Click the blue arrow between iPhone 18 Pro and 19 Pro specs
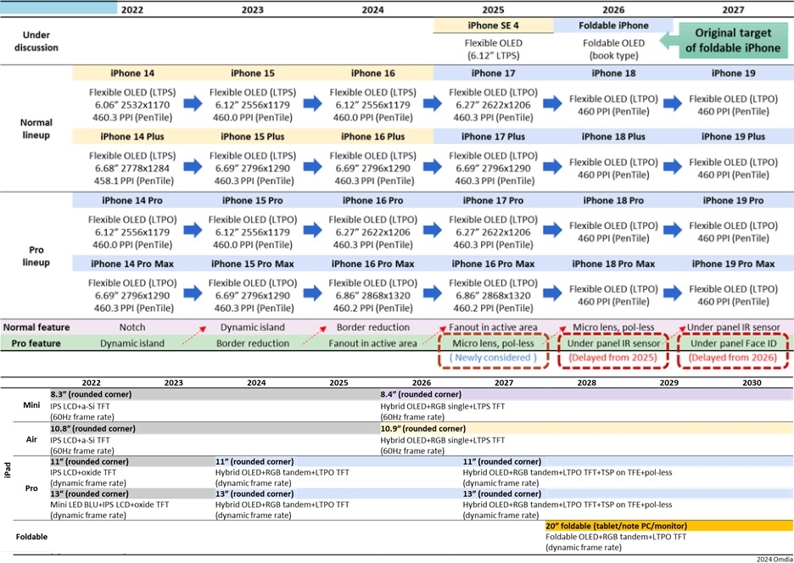The height and width of the screenshot is (563, 794). click(x=672, y=231)
